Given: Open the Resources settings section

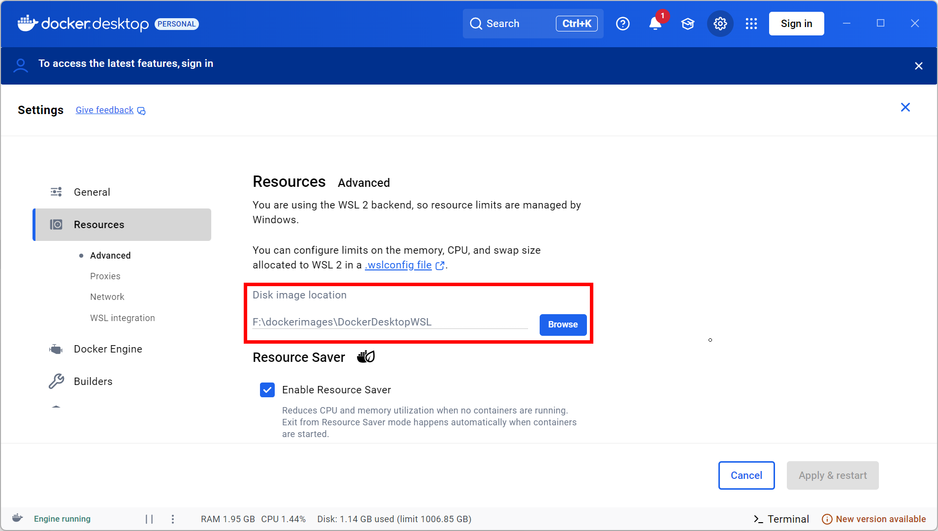Looking at the screenshot, I should [x=122, y=225].
